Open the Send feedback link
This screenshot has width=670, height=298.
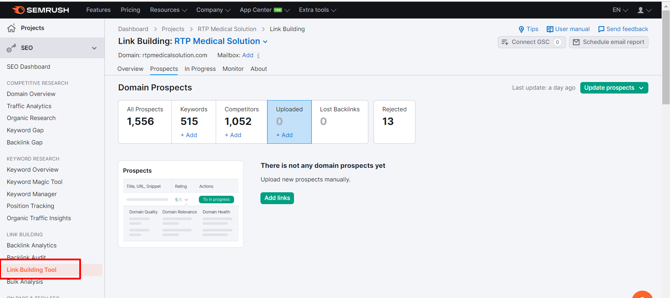click(623, 29)
